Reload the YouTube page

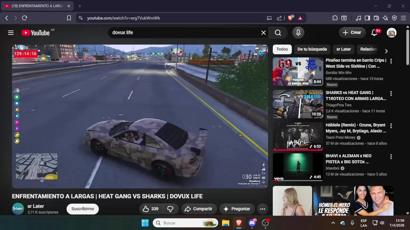24,18
